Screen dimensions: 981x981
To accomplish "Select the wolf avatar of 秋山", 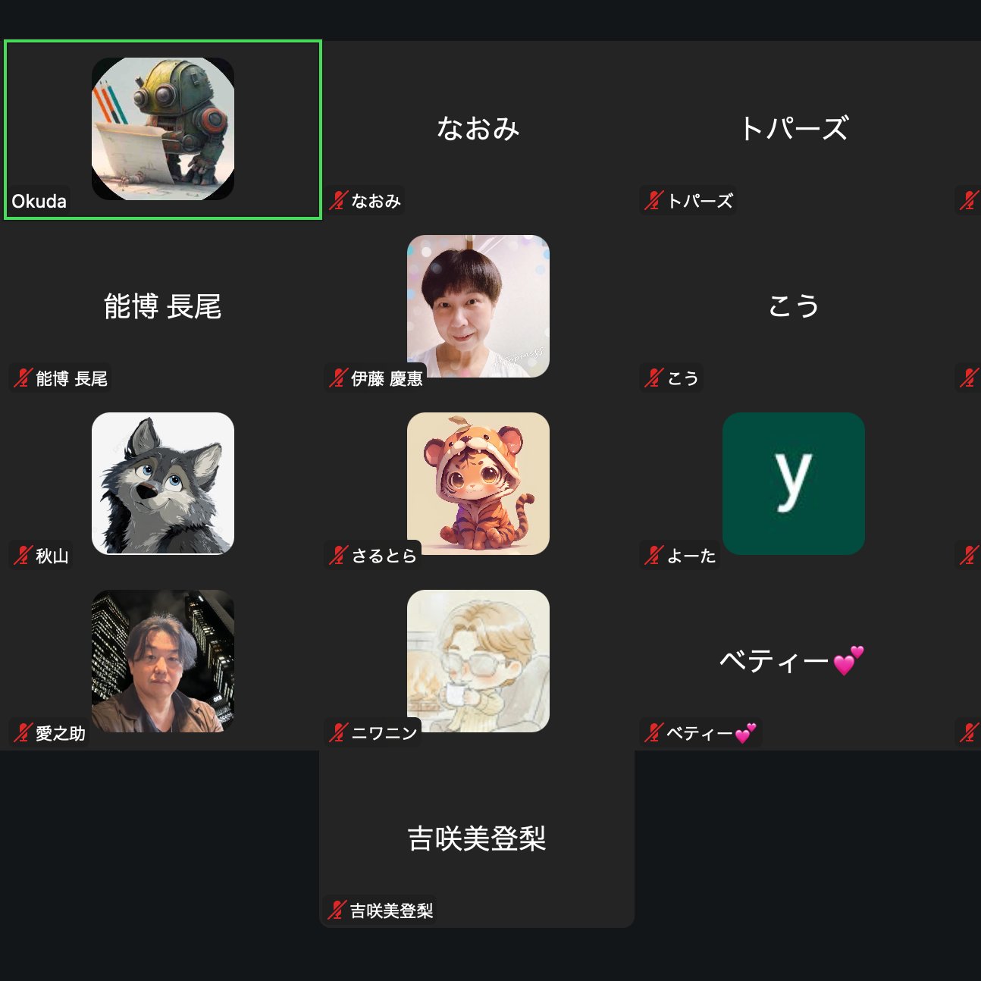I will [x=163, y=484].
